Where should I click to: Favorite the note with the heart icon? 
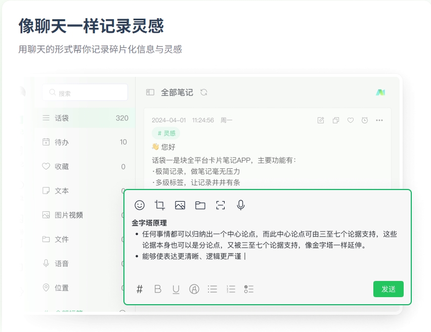click(x=350, y=120)
